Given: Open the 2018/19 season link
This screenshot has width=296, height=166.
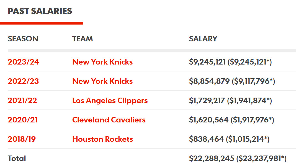Looking at the screenshot, I should (22, 139).
